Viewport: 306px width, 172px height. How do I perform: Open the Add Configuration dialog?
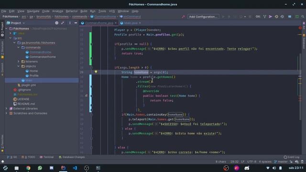pos(203,17)
